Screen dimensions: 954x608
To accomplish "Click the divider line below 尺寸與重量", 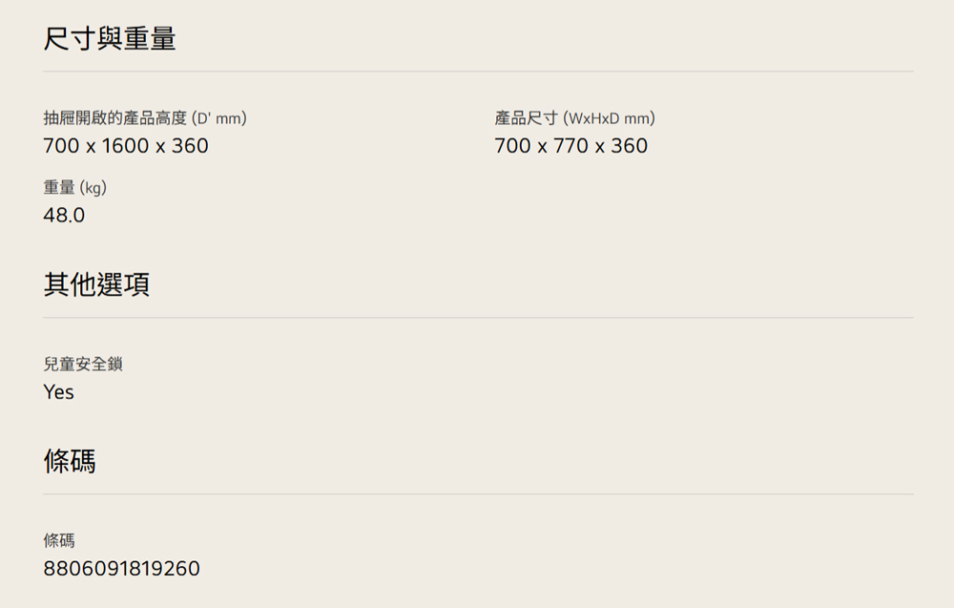I will pyautogui.click(x=477, y=72).
